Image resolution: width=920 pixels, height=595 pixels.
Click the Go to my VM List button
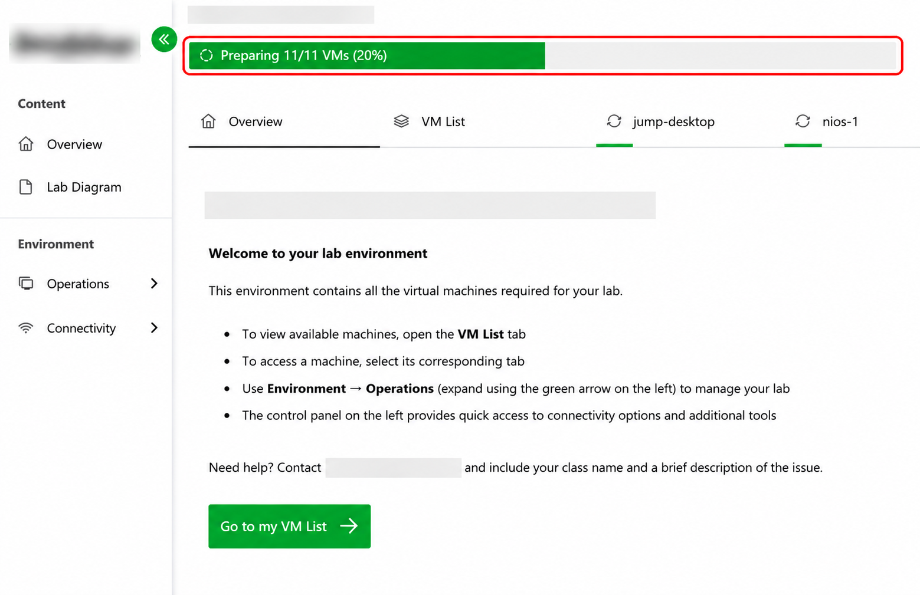(289, 526)
